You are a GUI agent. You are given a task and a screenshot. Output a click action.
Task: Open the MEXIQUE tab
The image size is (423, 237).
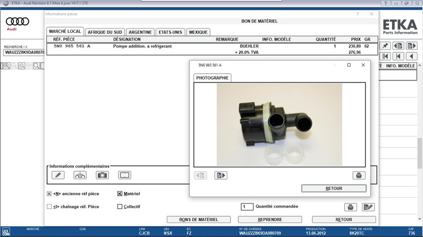pyautogui.click(x=198, y=32)
